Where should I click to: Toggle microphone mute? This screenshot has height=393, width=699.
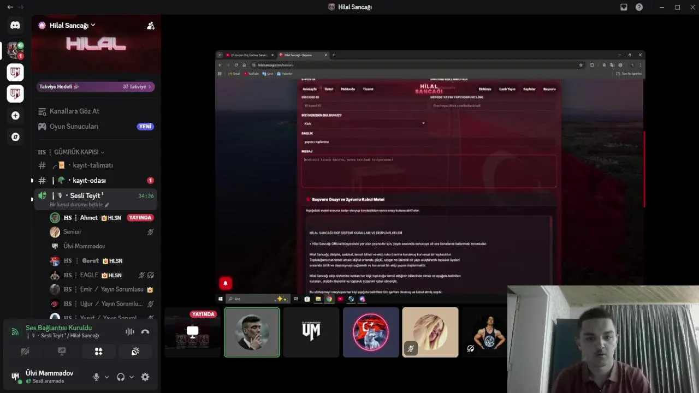click(97, 377)
